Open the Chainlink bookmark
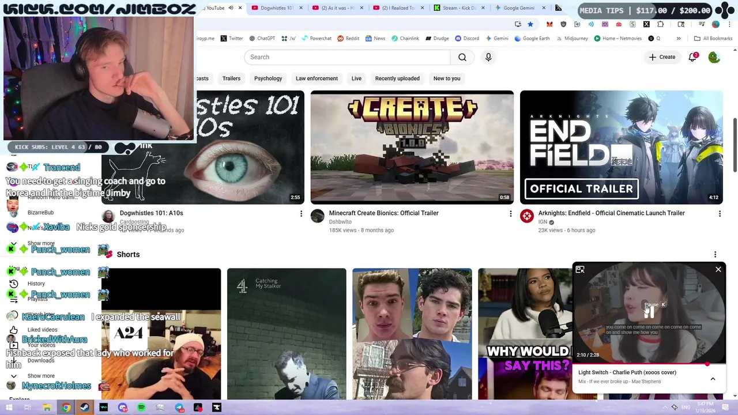The width and height of the screenshot is (738, 415). [405, 39]
